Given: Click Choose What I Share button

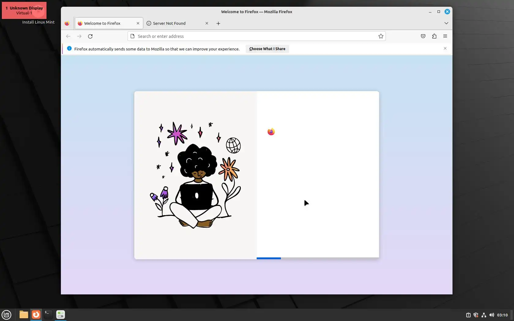Looking at the screenshot, I should coord(267,49).
